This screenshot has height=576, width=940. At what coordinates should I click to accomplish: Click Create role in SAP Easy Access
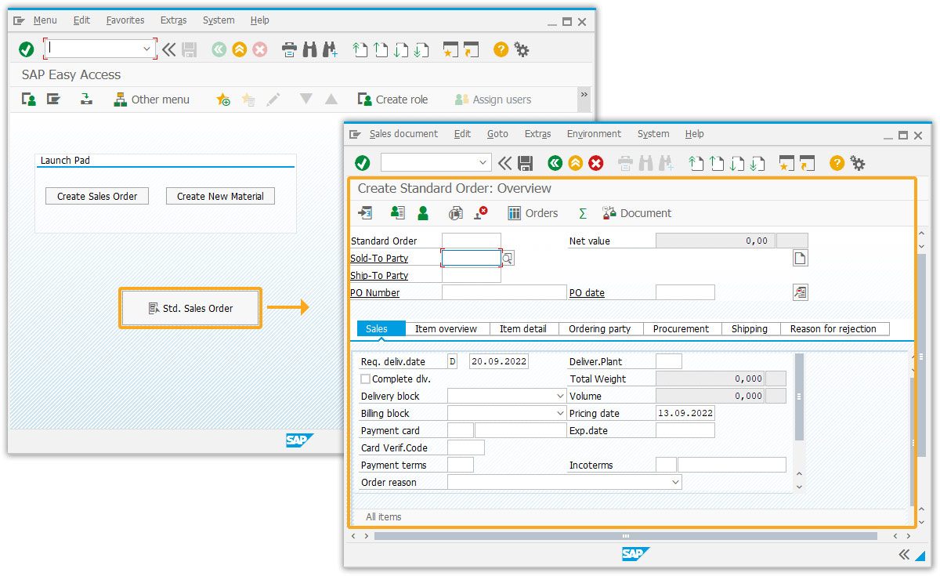pyautogui.click(x=392, y=100)
